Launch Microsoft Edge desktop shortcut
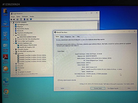 tap(6, 82)
